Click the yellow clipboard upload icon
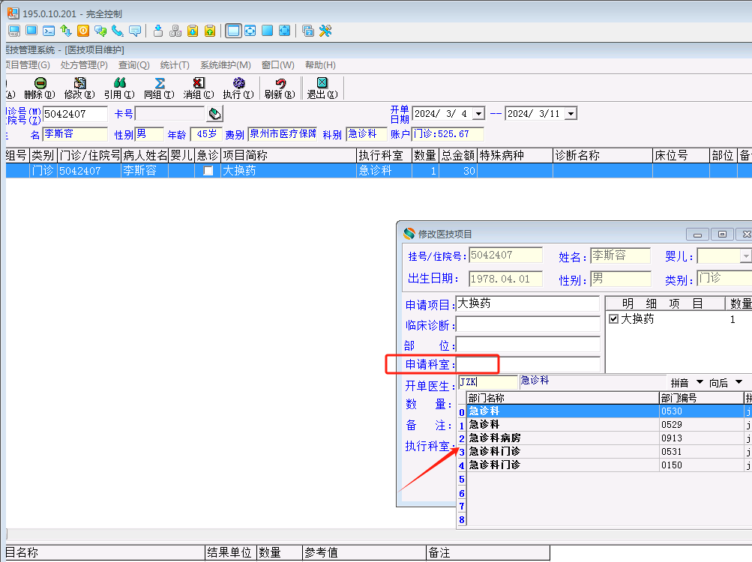The image size is (752, 562). coord(210,31)
